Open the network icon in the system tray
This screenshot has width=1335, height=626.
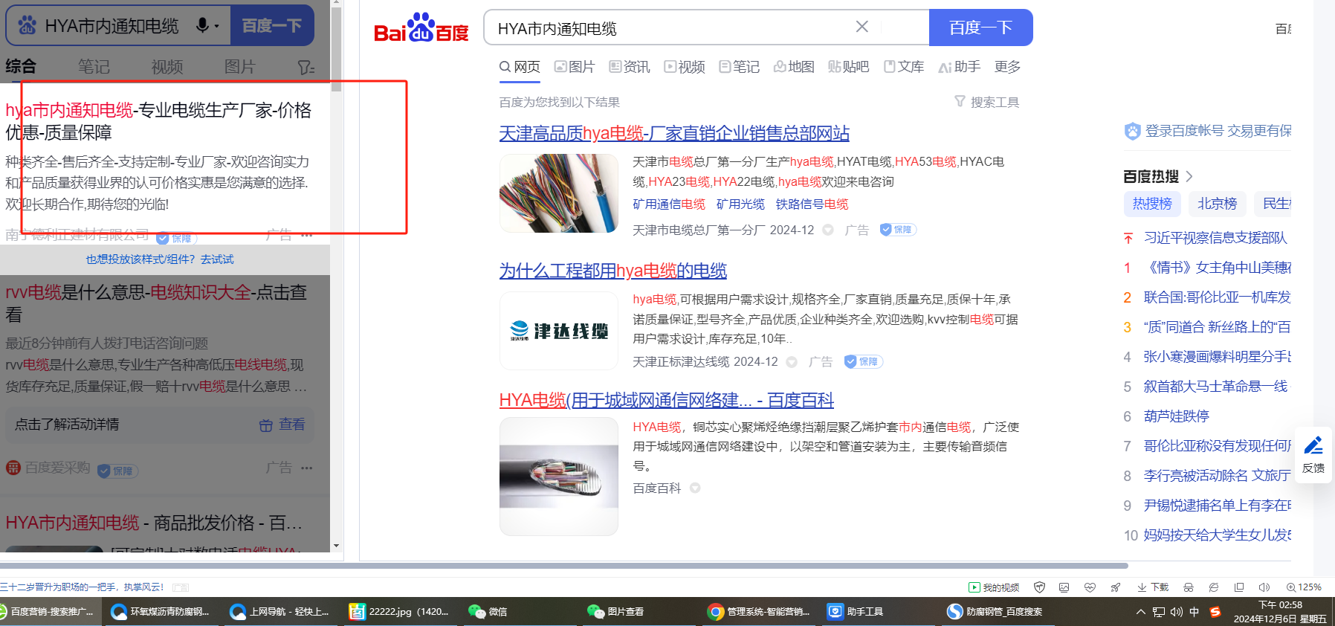(1159, 612)
